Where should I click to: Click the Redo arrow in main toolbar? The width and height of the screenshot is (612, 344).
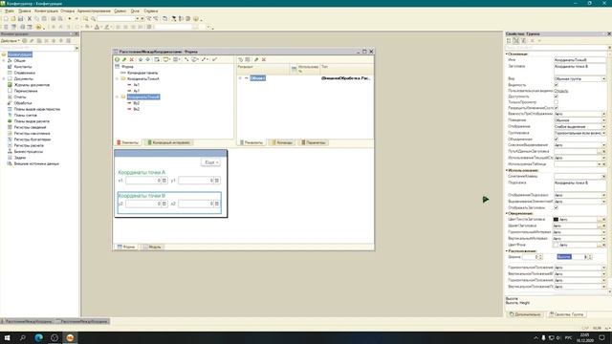(x=76, y=19)
